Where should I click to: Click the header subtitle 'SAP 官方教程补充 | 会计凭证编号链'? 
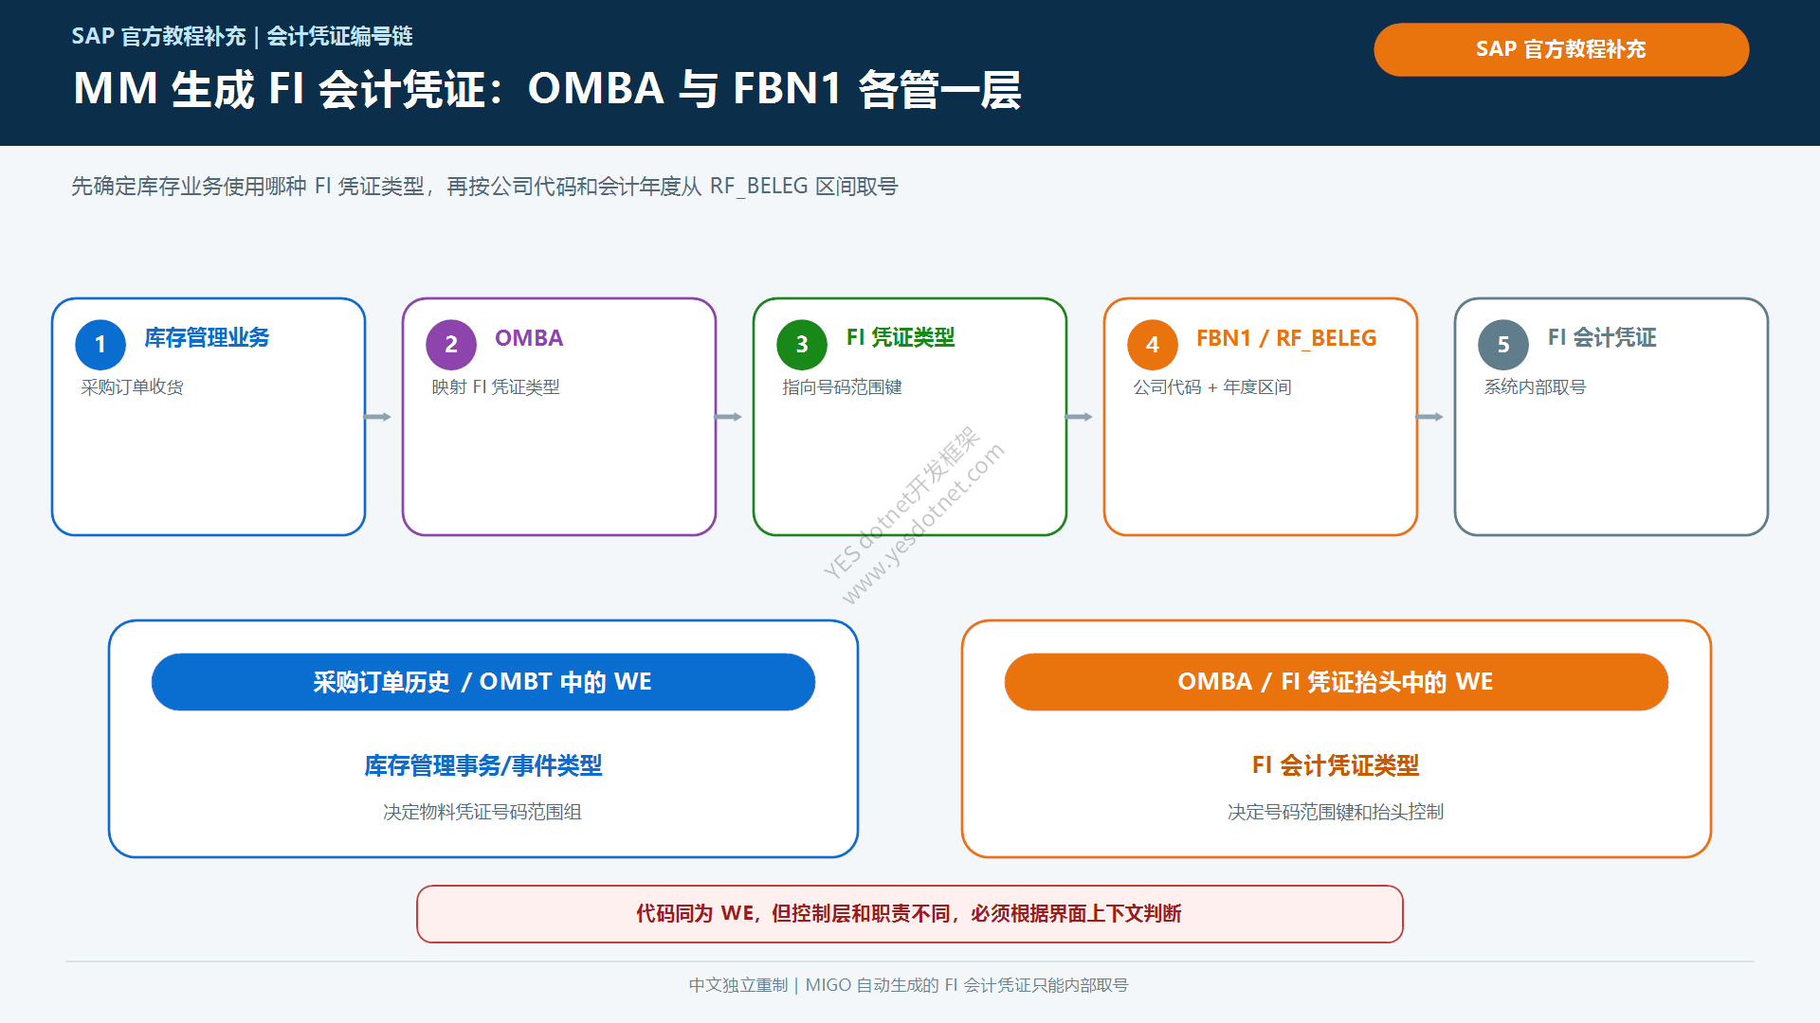point(243,36)
